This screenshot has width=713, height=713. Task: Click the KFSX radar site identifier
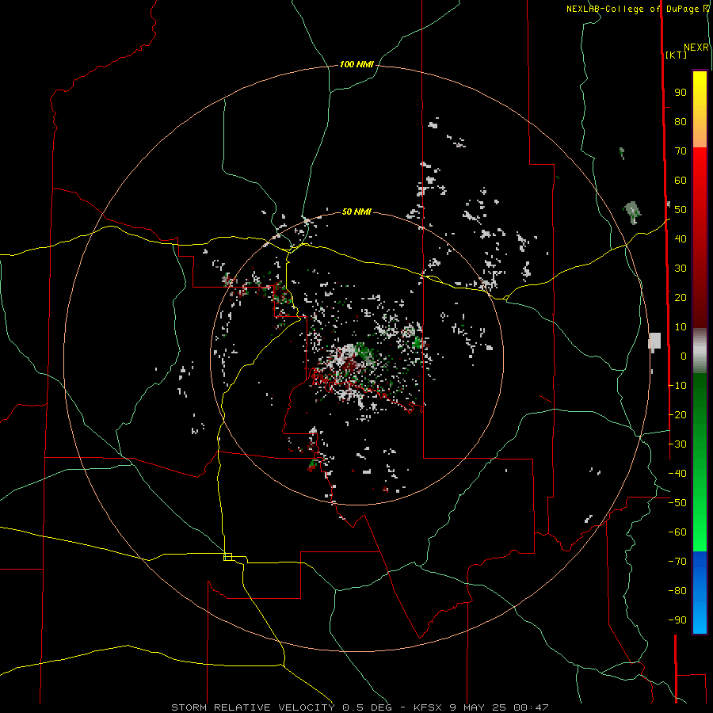click(x=428, y=707)
